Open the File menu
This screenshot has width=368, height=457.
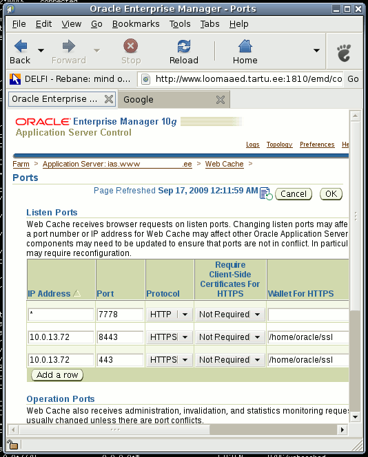coord(19,24)
